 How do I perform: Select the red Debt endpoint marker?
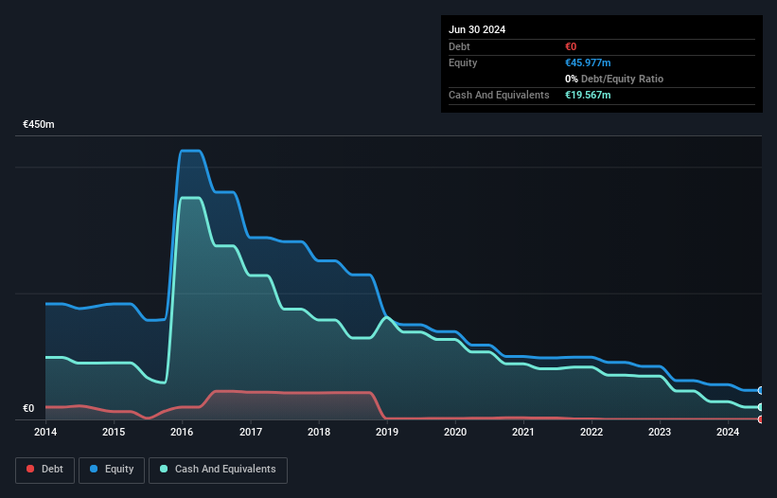[761, 419]
